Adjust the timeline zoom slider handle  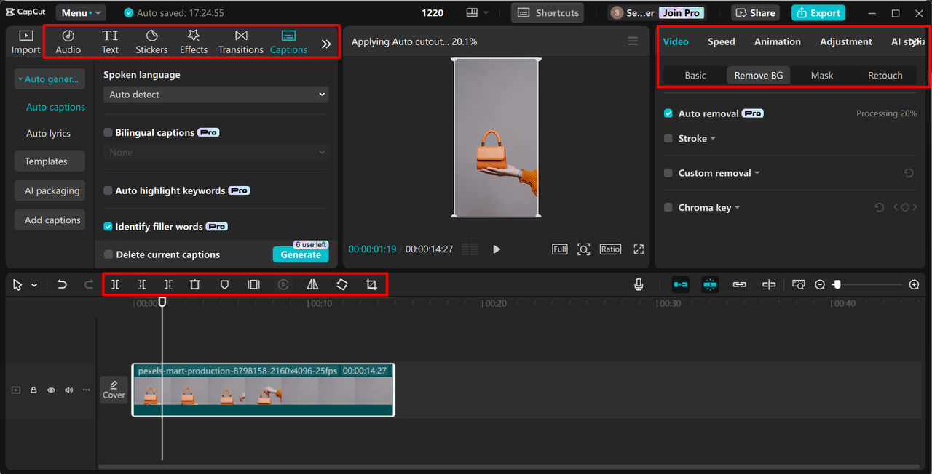[x=837, y=285]
